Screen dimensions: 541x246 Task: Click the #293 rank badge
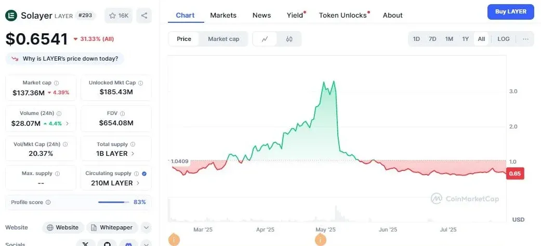pos(85,16)
